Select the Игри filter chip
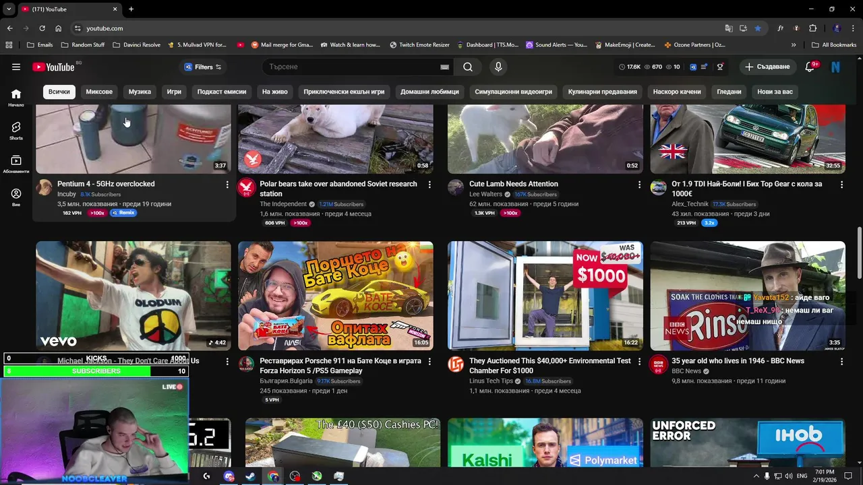Image resolution: width=863 pixels, height=485 pixels. [x=174, y=92]
